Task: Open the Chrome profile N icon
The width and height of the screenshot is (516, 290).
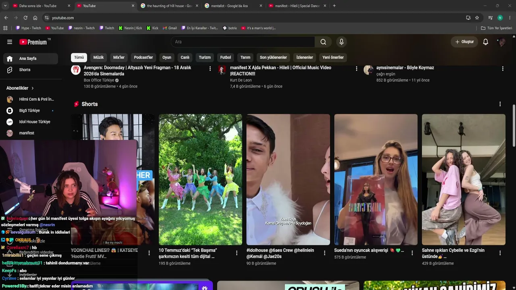Action: [500, 18]
